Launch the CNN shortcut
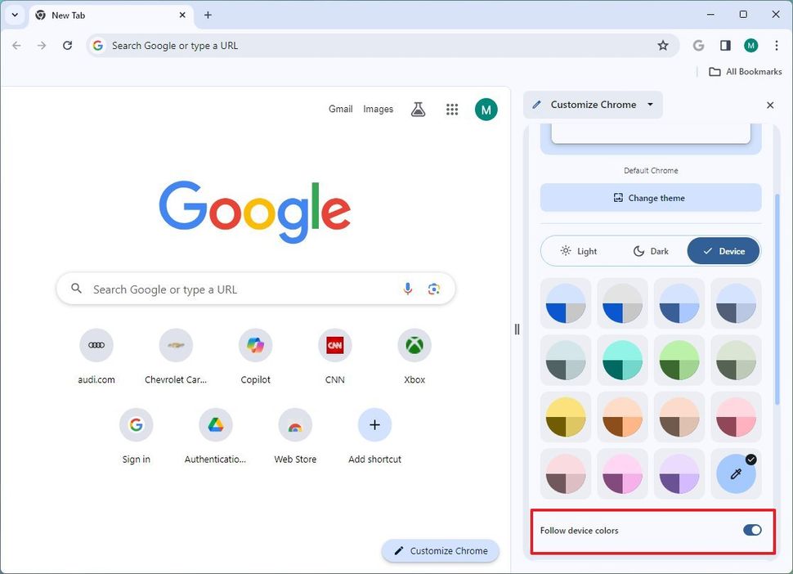 point(334,344)
